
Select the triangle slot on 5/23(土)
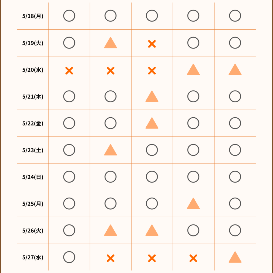pyautogui.click(x=110, y=150)
